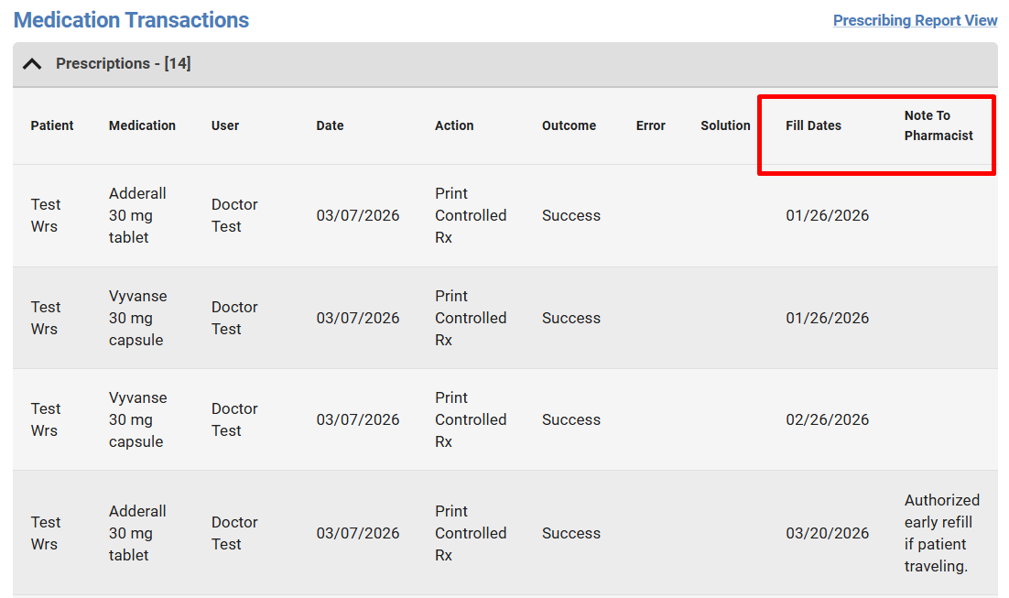Click the Fill Dates column header
Viewport: 1009px width, 598px height.
point(813,125)
